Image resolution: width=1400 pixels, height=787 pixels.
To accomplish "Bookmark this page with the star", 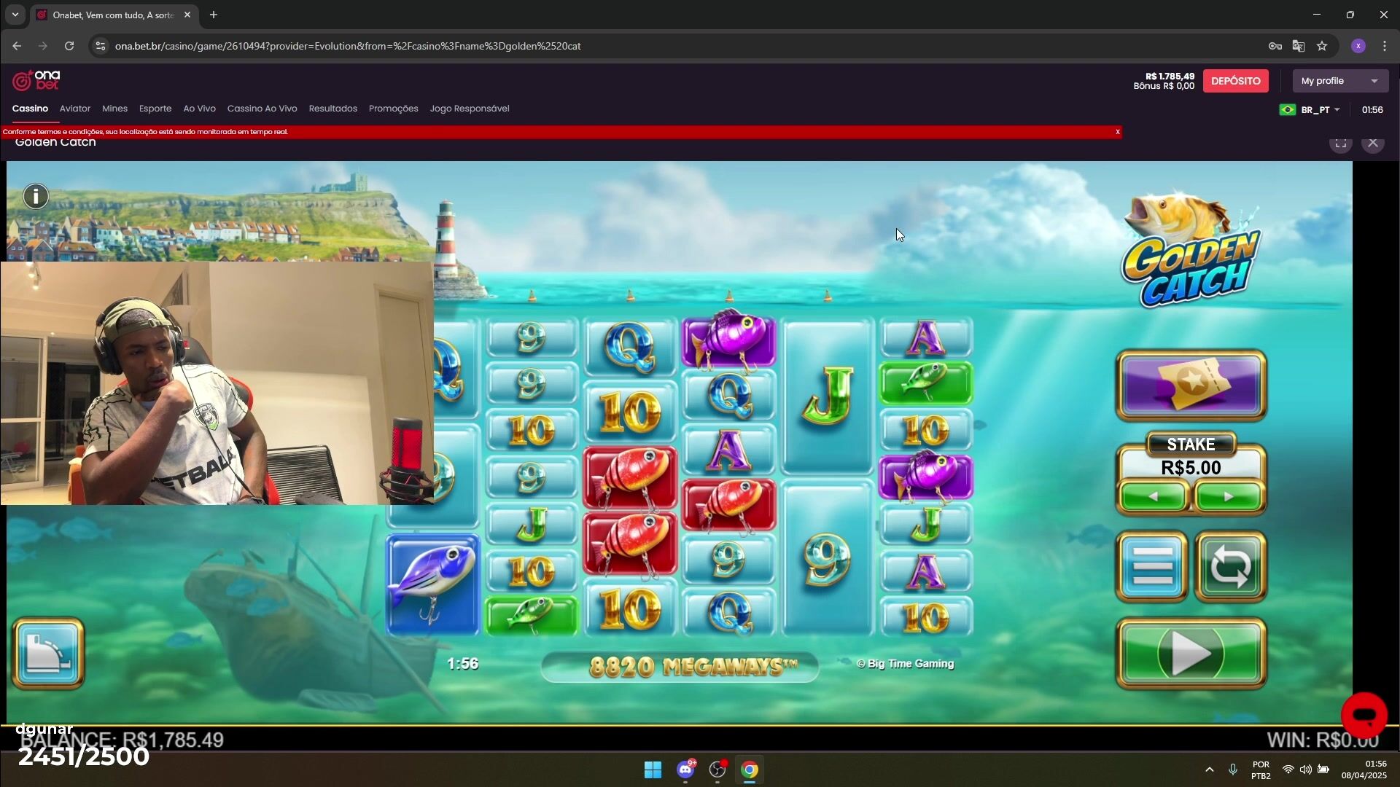I will click(x=1322, y=46).
